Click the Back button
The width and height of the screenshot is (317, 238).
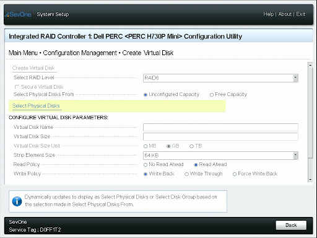pyautogui.click(x=291, y=225)
